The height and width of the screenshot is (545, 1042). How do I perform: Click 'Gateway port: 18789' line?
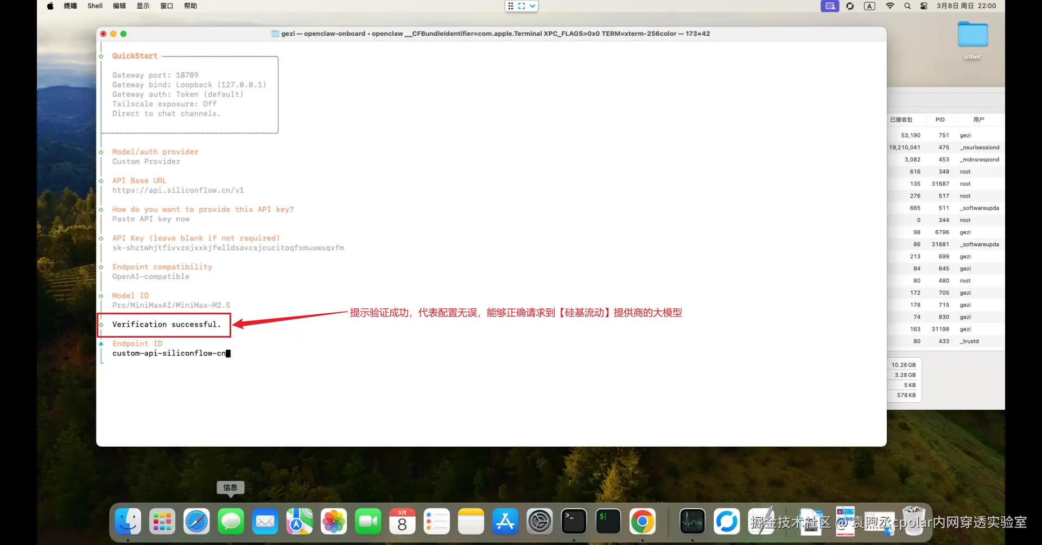click(155, 75)
